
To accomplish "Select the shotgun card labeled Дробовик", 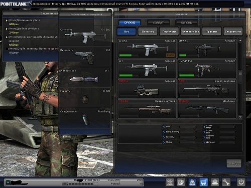I will [207, 109].
